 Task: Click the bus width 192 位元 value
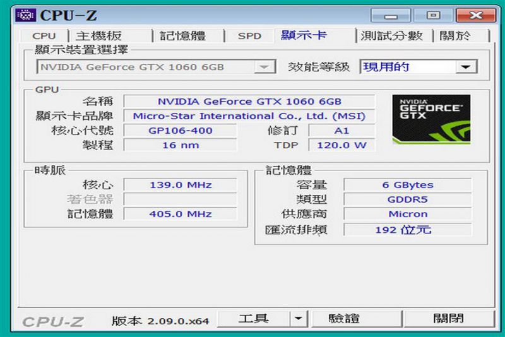pos(408,230)
